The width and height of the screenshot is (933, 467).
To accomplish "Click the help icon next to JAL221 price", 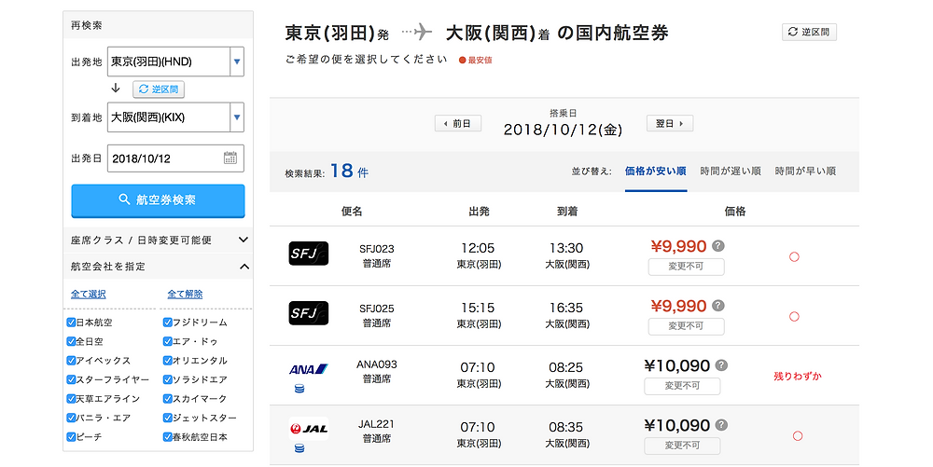I will [722, 425].
